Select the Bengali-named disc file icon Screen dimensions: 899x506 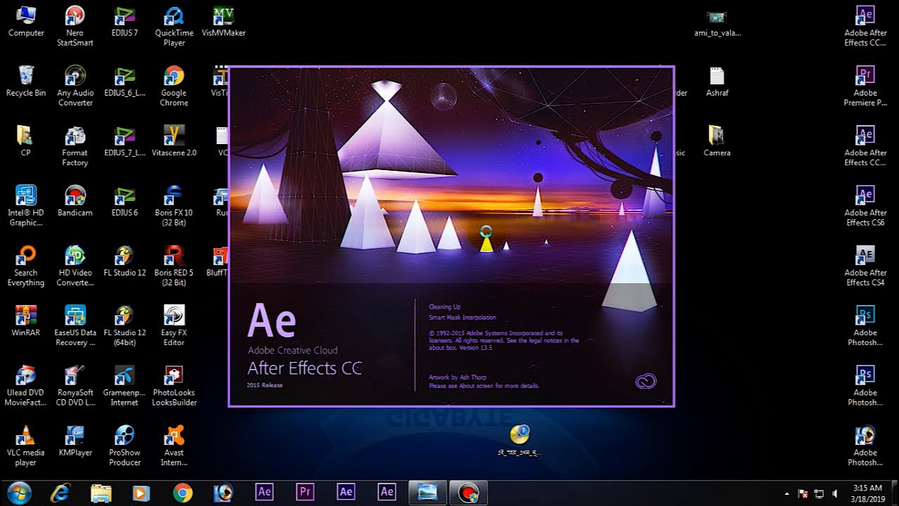tap(520, 440)
